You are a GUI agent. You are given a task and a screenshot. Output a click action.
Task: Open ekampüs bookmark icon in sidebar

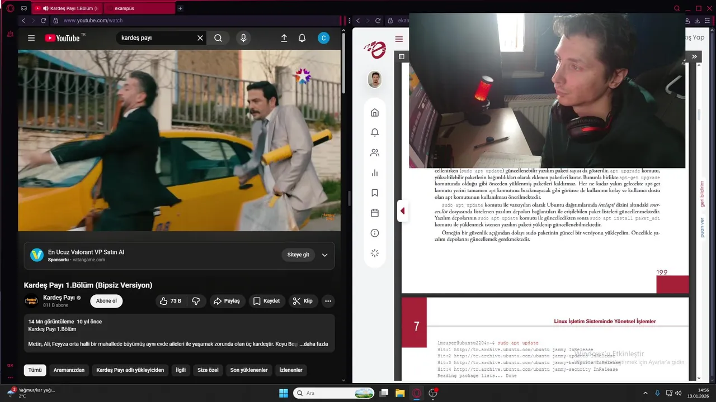375,193
